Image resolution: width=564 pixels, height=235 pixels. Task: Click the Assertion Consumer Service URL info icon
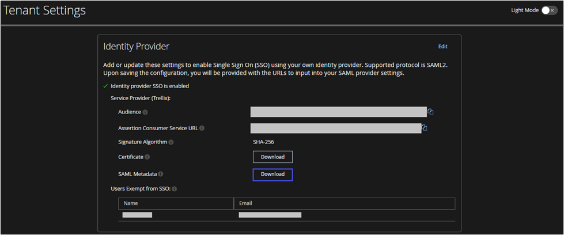(x=202, y=128)
